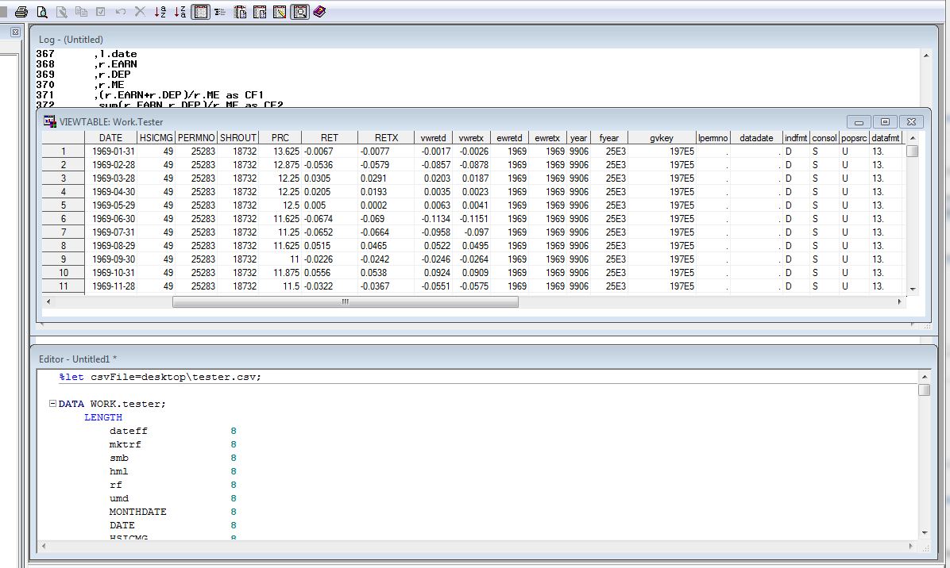Click Editor vertical scrollbar up arrow
The width and height of the screenshot is (950, 568).
(925, 376)
